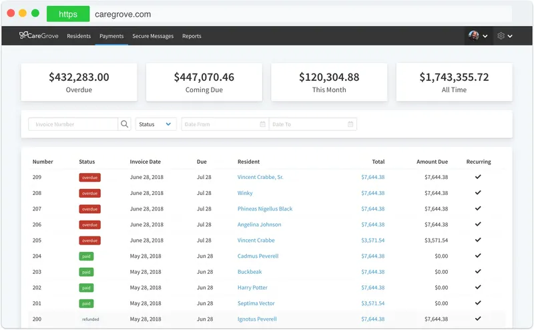Click overdue badge on invoice 207
The height and width of the screenshot is (330, 534).
point(90,209)
